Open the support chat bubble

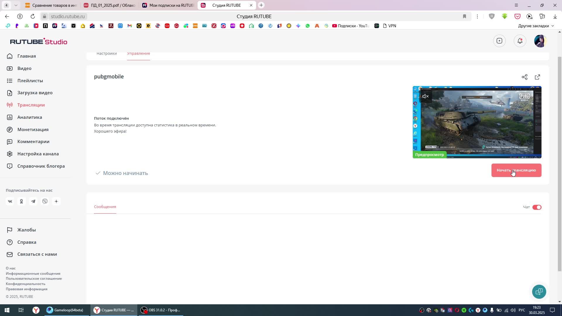(539, 291)
